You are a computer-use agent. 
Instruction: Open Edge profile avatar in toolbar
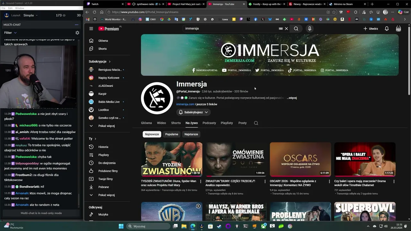point(385,12)
